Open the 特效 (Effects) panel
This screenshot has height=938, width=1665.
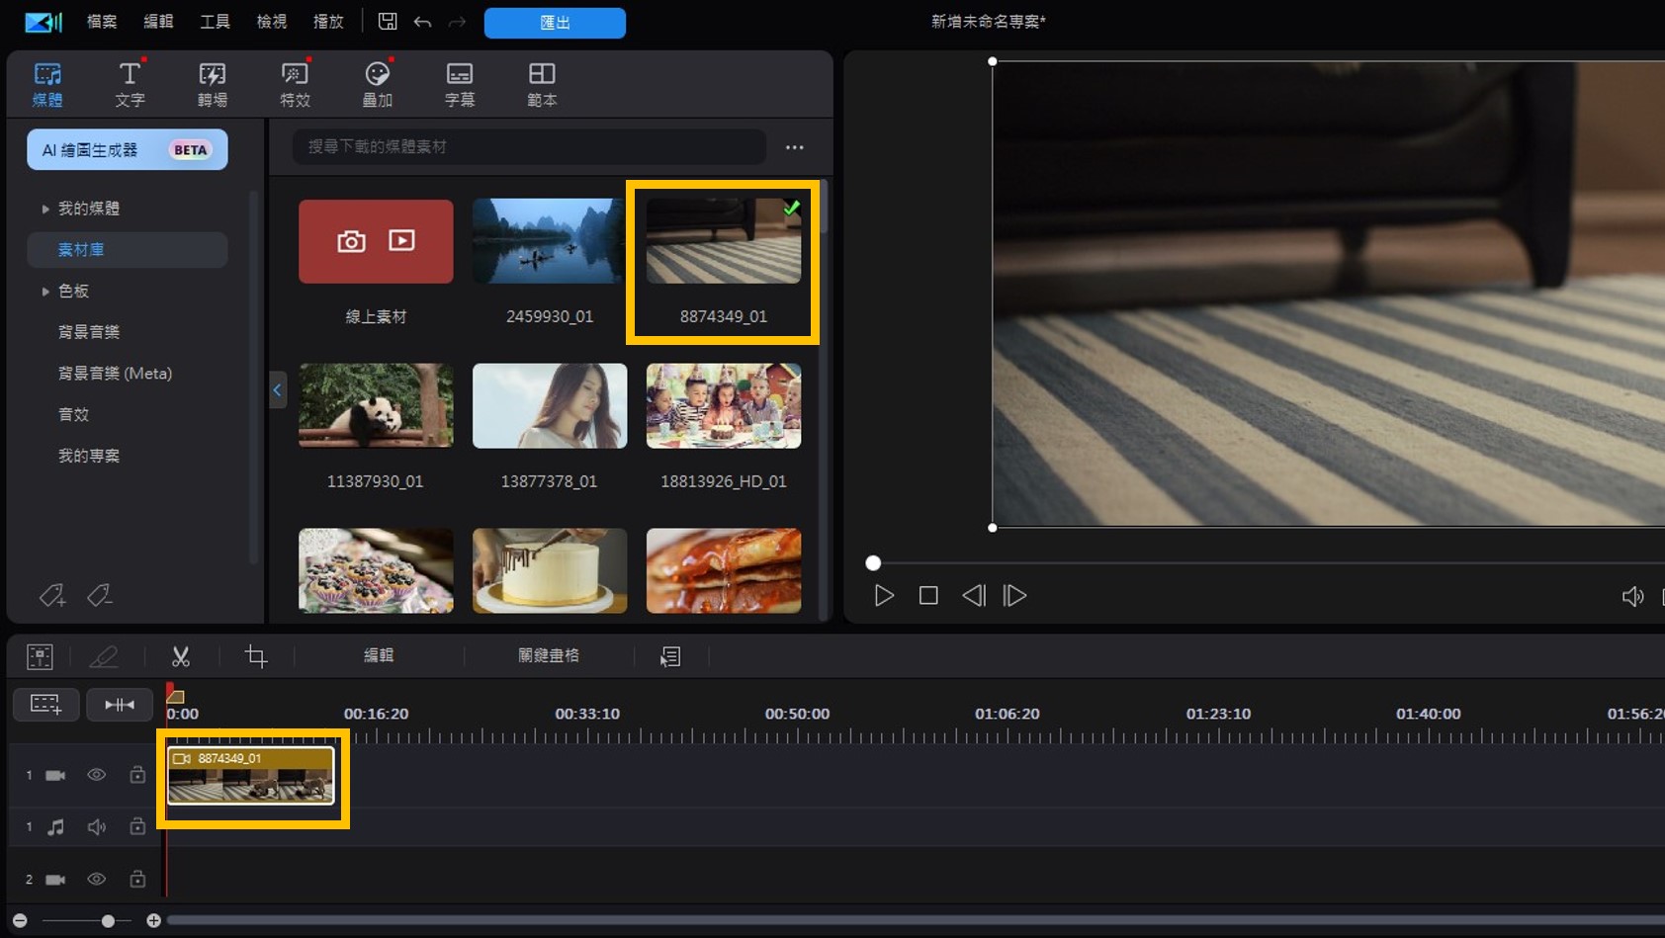point(294,83)
